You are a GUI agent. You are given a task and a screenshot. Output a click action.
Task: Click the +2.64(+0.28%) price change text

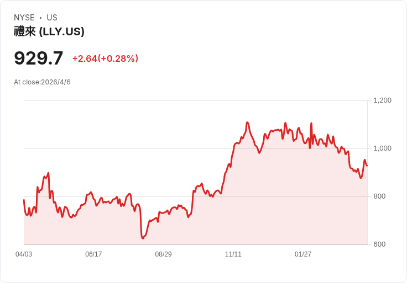click(105, 58)
